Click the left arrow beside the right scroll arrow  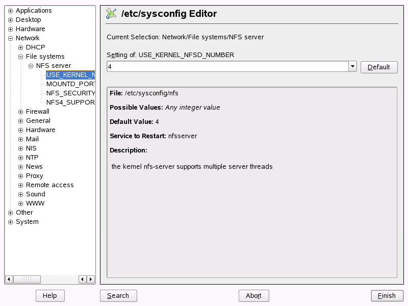coord(83,279)
